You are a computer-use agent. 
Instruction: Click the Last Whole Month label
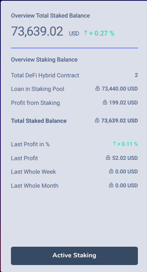point(35,185)
